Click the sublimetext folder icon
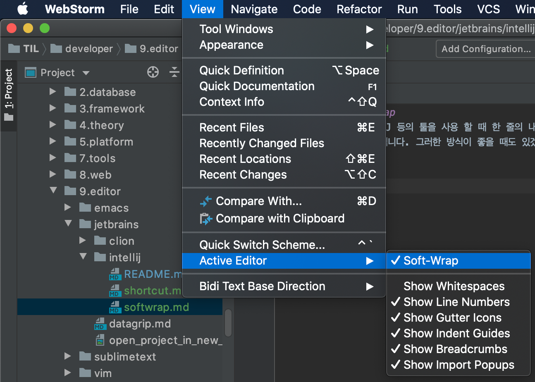This screenshot has height=382, width=535. coord(85,356)
